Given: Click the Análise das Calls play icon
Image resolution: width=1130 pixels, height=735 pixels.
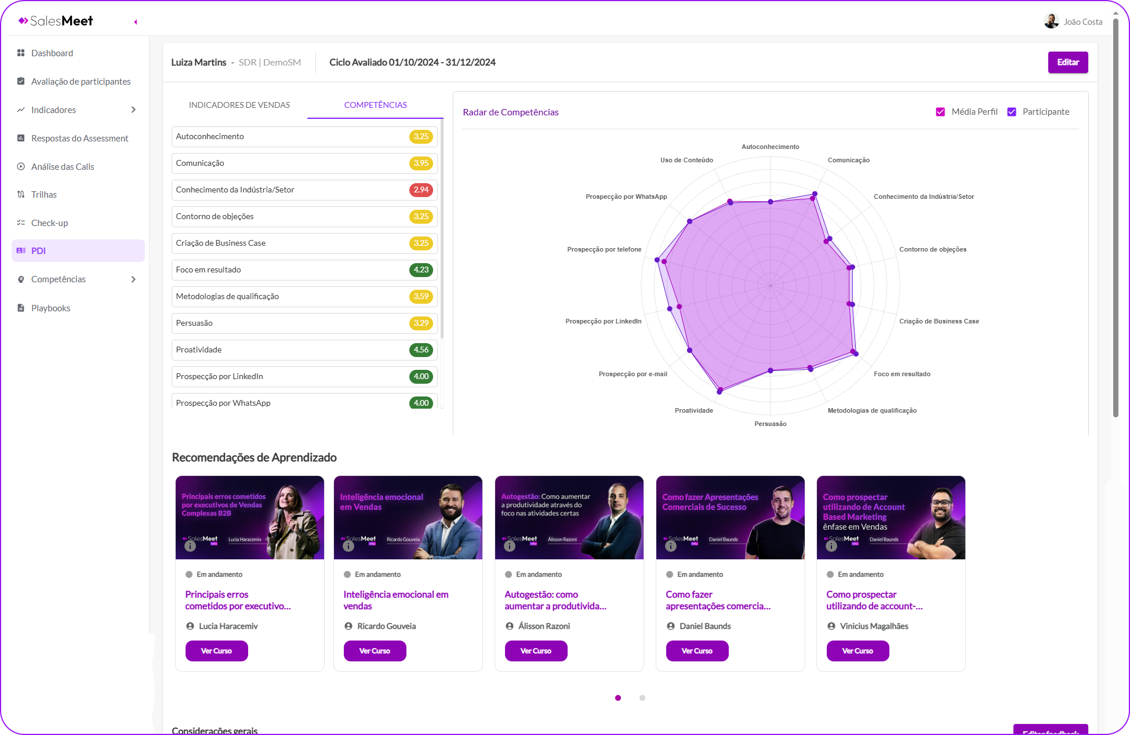Looking at the screenshot, I should coord(21,166).
